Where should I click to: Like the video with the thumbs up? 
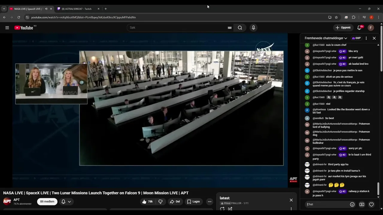point(148,202)
